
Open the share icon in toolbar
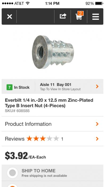click(63, 16)
